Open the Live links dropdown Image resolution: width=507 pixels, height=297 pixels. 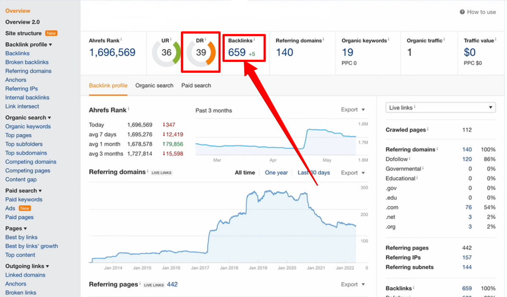pos(440,108)
